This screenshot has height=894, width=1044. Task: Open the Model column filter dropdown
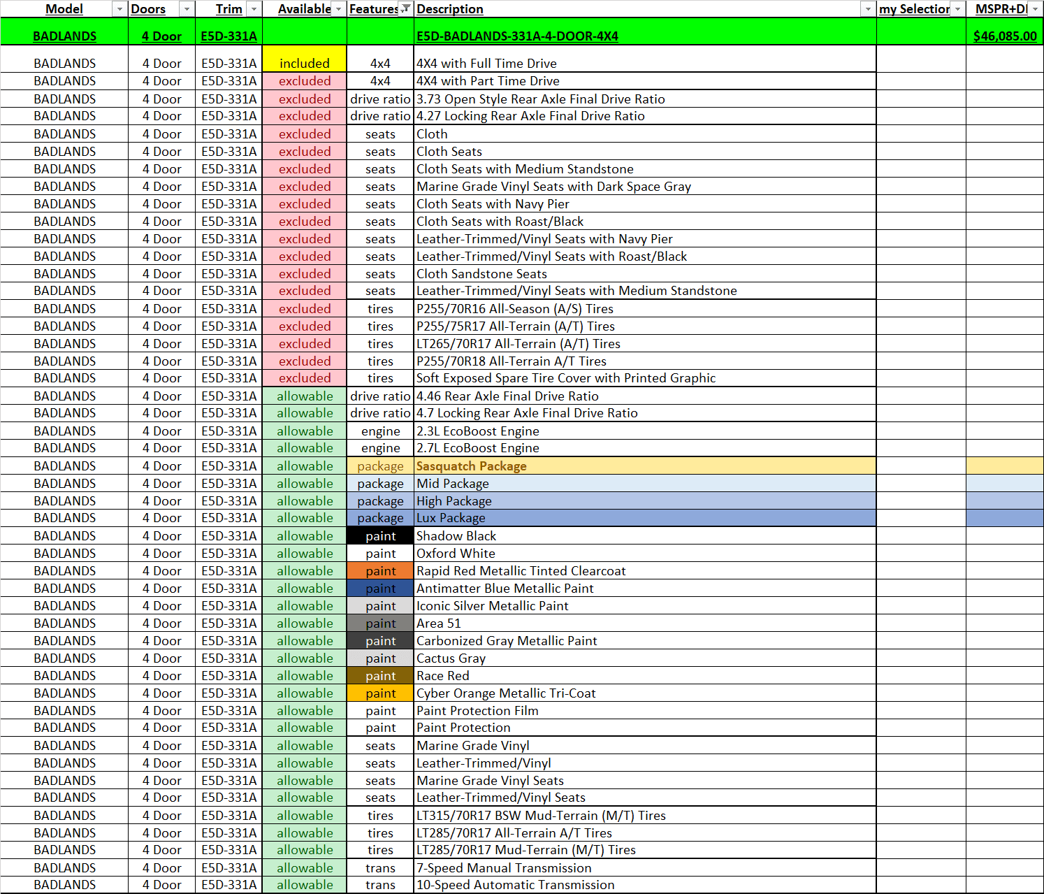[119, 9]
